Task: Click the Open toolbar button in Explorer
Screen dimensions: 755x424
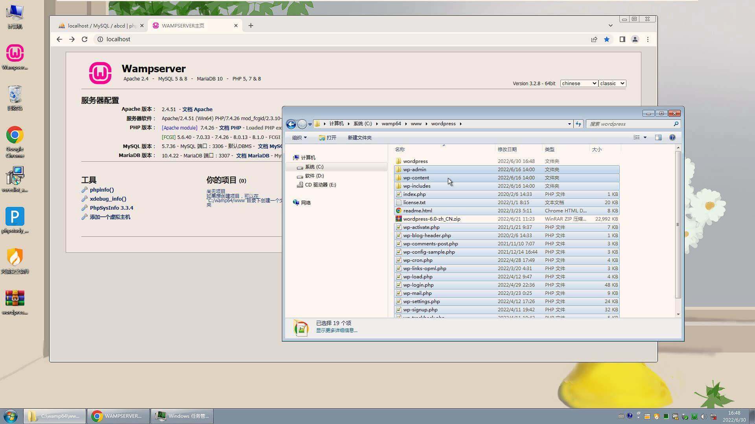Action: click(328, 137)
